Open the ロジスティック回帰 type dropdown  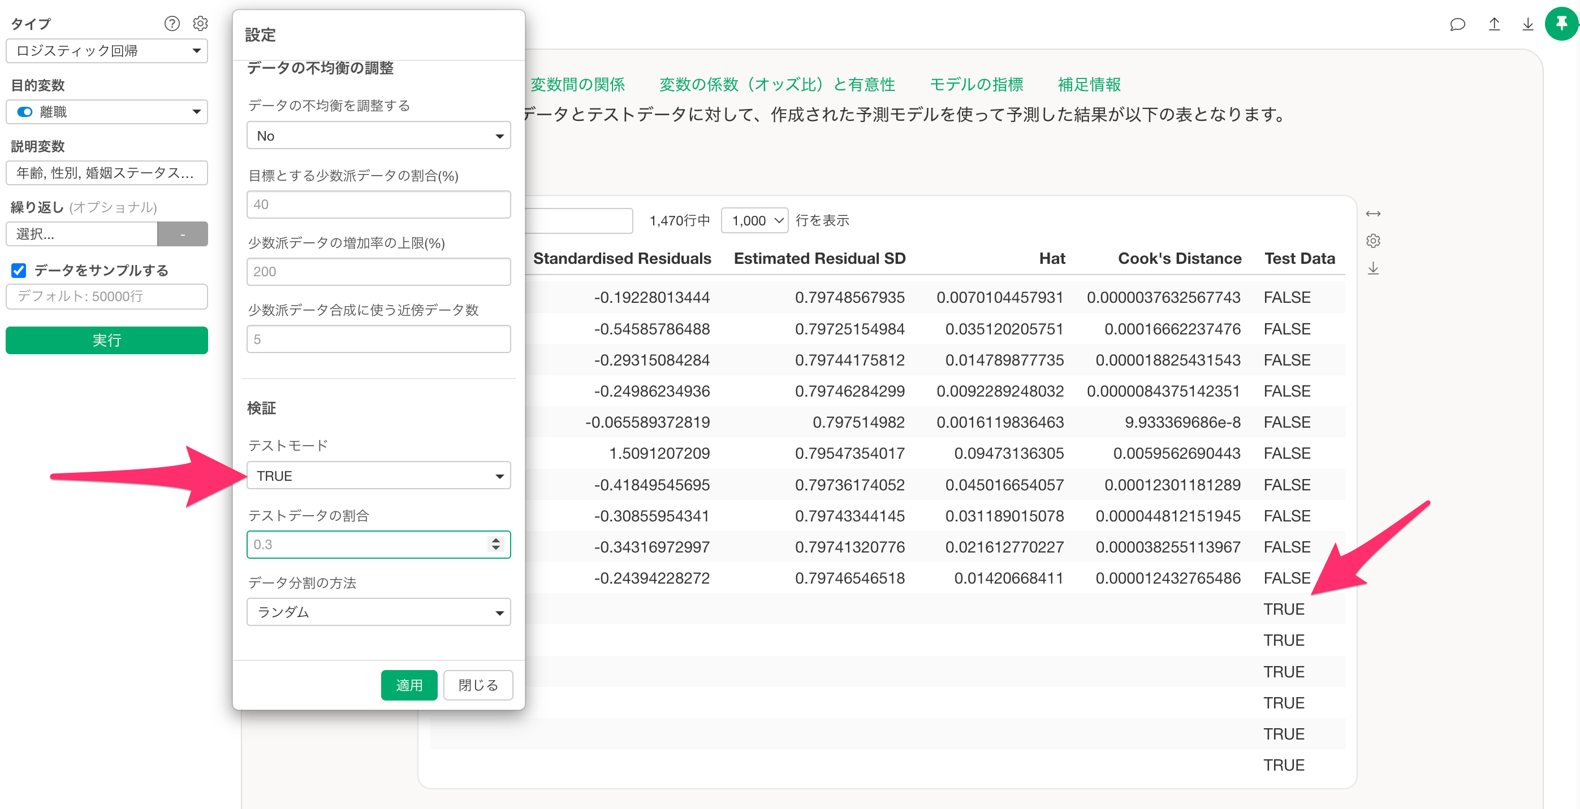(x=107, y=51)
